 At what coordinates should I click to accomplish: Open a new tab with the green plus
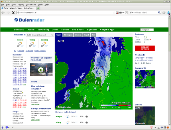[x=38, y=8]
